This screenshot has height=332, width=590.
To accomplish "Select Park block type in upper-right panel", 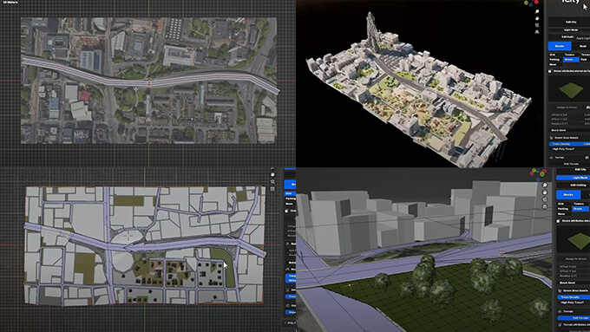I will click(x=585, y=60).
